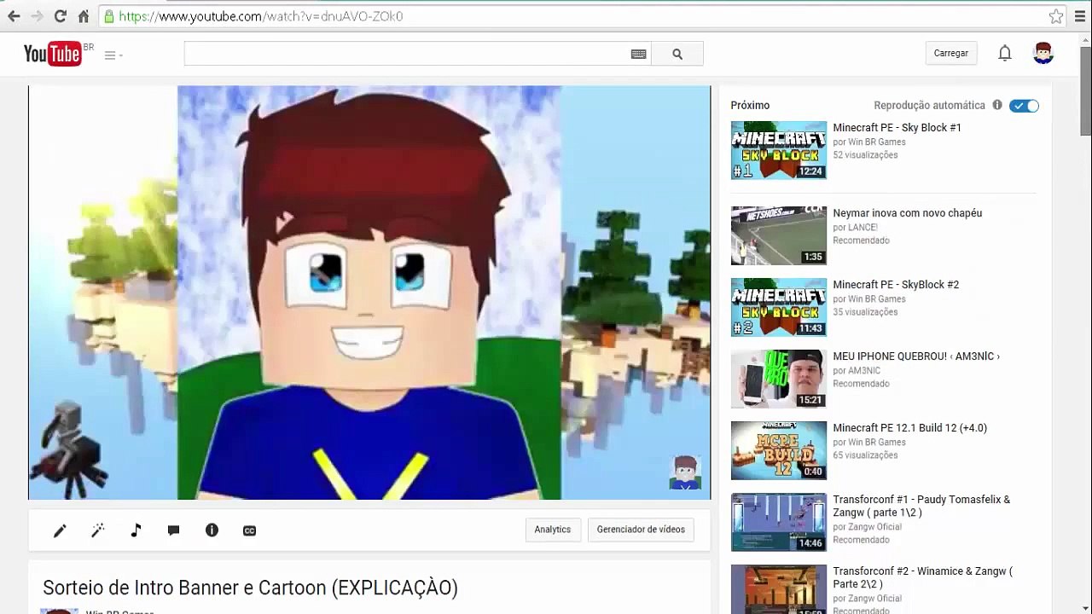Image resolution: width=1092 pixels, height=614 pixels.
Task: Open link Minecraft PE 12.1 Build 12 (+4.0)
Action: (909, 428)
